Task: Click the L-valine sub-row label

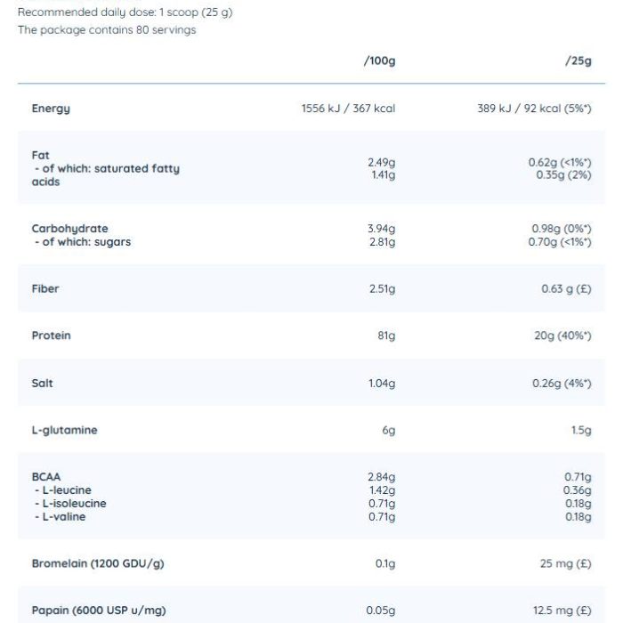Action: (x=60, y=517)
